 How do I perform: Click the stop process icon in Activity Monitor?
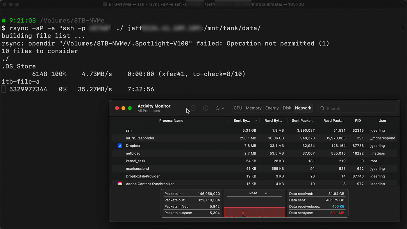point(194,108)
